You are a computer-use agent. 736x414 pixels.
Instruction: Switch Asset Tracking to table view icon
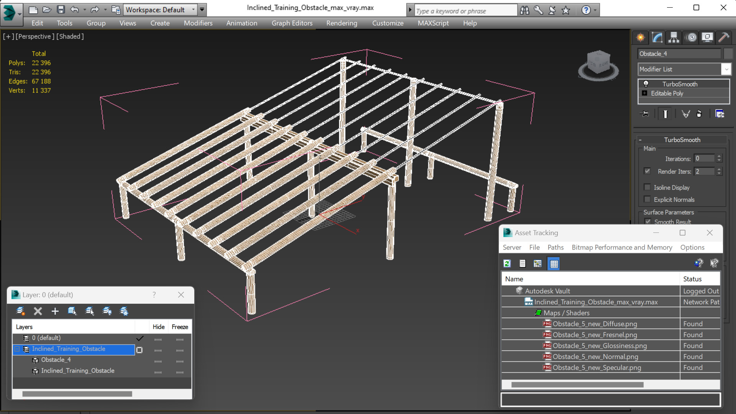[554, 263]
